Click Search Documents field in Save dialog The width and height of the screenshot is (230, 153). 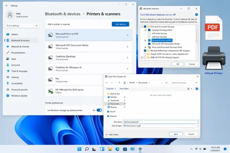[x=184, y=83]
